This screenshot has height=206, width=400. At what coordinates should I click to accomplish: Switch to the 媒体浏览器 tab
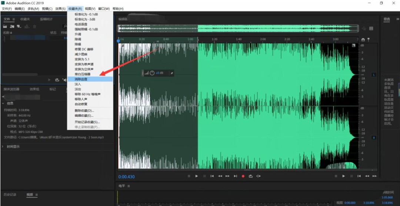[11, 89]
